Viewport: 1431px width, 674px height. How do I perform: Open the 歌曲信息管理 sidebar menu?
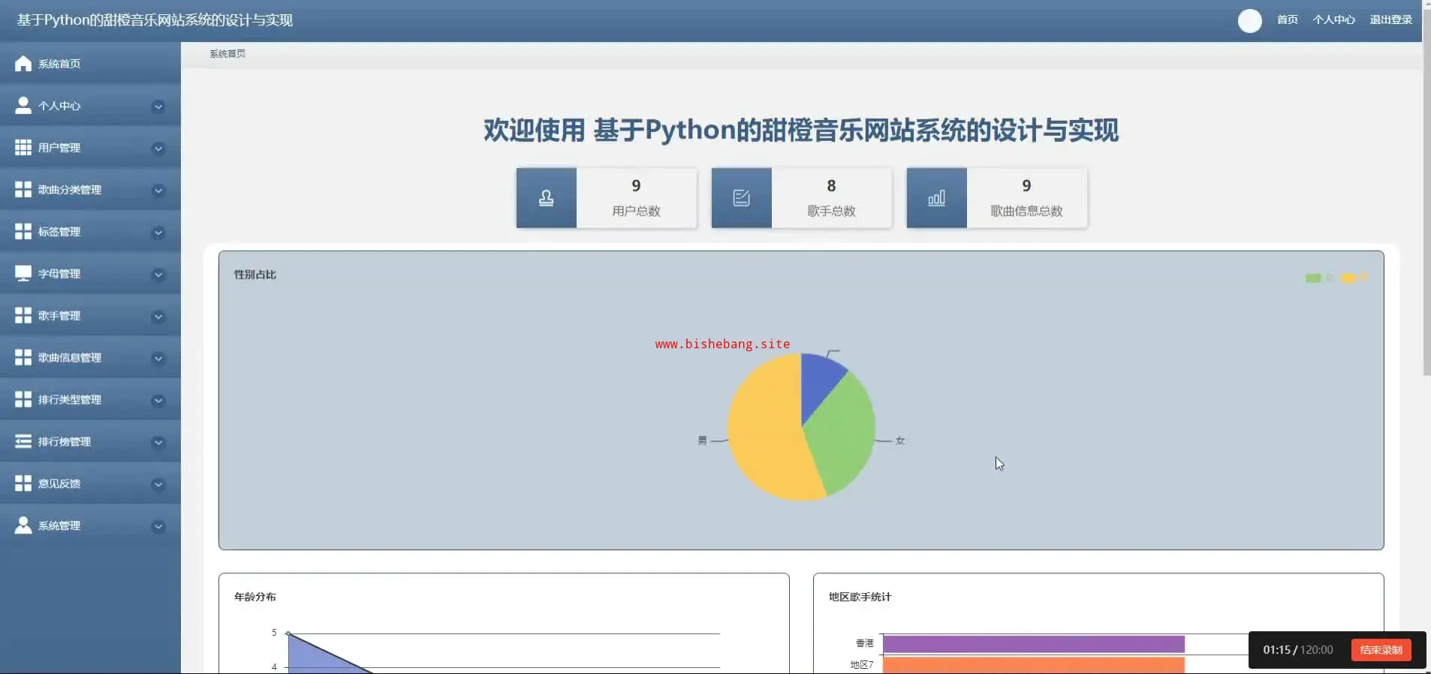point(90,358)
